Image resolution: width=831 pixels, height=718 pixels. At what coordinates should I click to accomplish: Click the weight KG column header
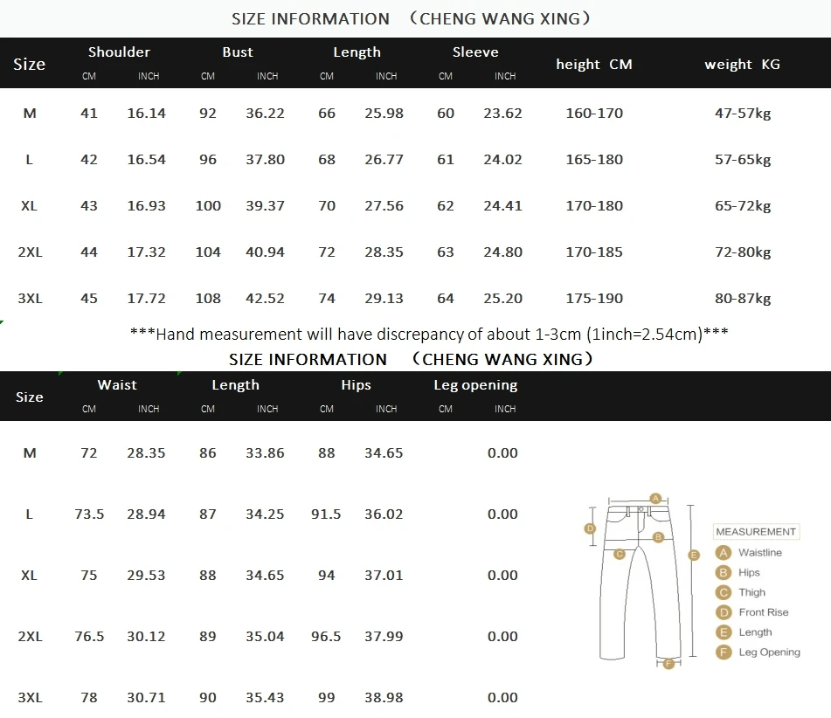(742, 65)
